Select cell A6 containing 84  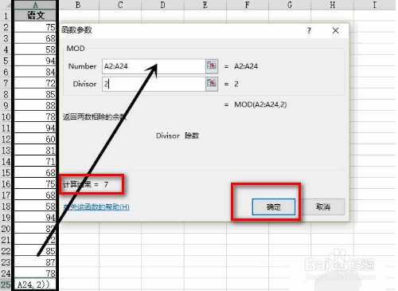pyautogui.click(x=35, y=72)
